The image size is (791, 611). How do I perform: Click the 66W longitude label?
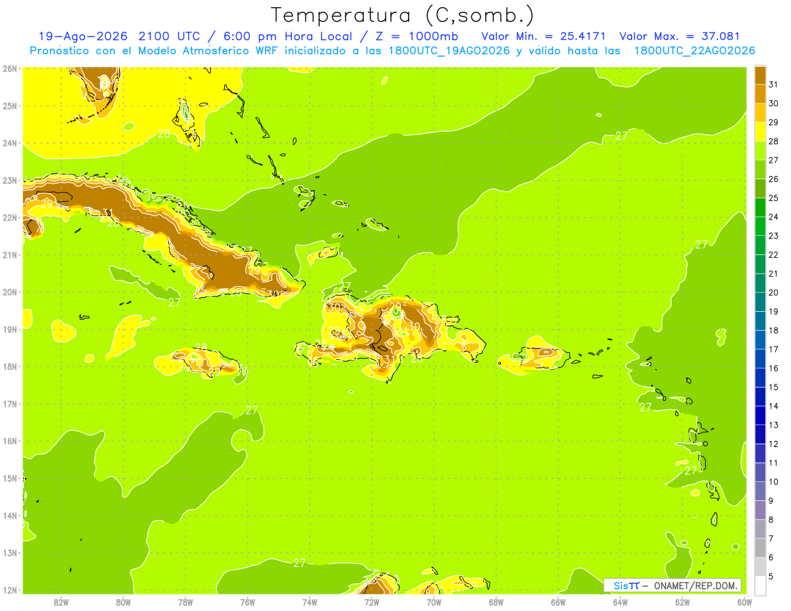coord(558,601)
